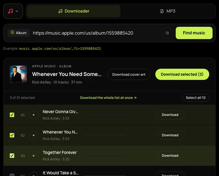Download the Whenever You N... track

pos(170,135)
